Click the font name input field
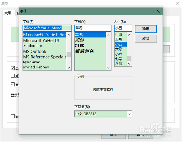The width and height of the screenshot is (182, 142). 47,28
